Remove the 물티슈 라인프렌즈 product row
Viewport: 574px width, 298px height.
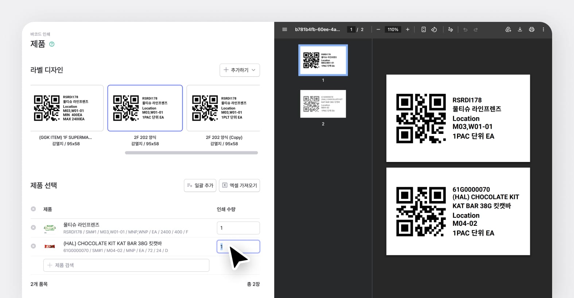tap(33, 228)
